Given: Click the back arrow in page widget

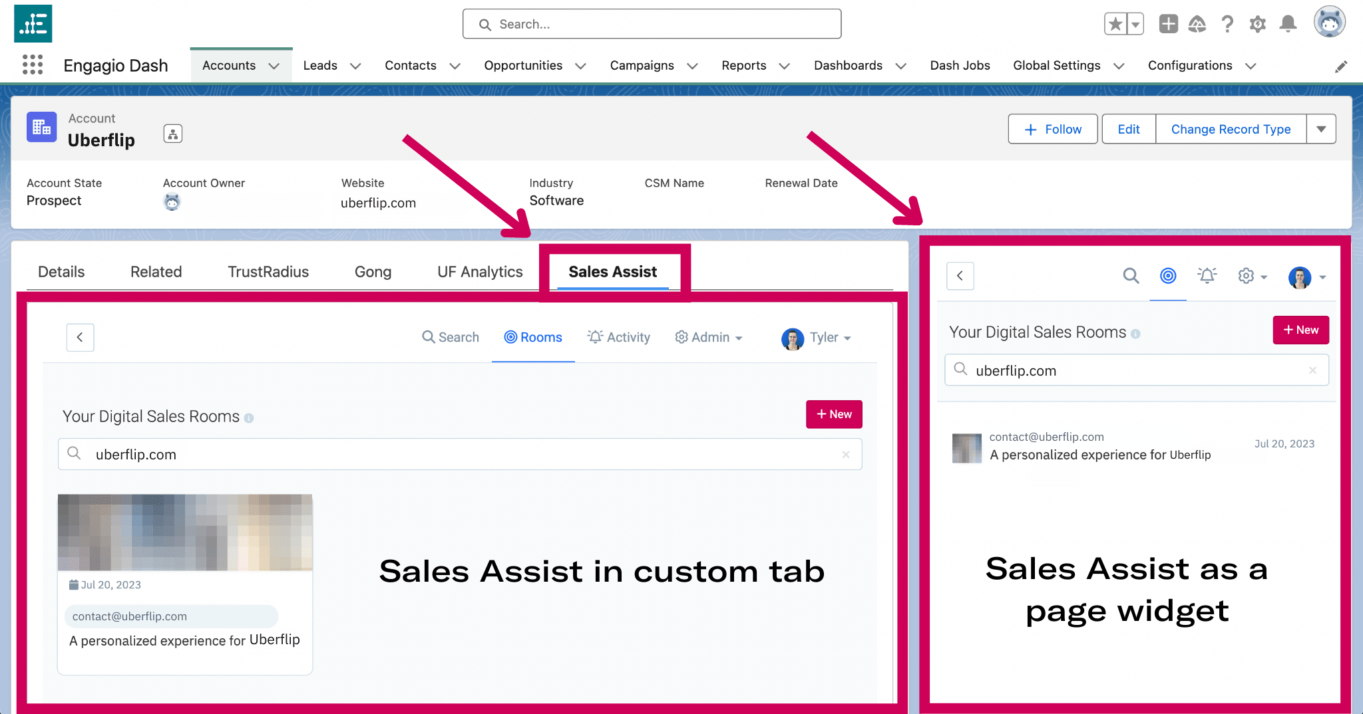Looking at the screenshot, I should (x=960, y=276).
